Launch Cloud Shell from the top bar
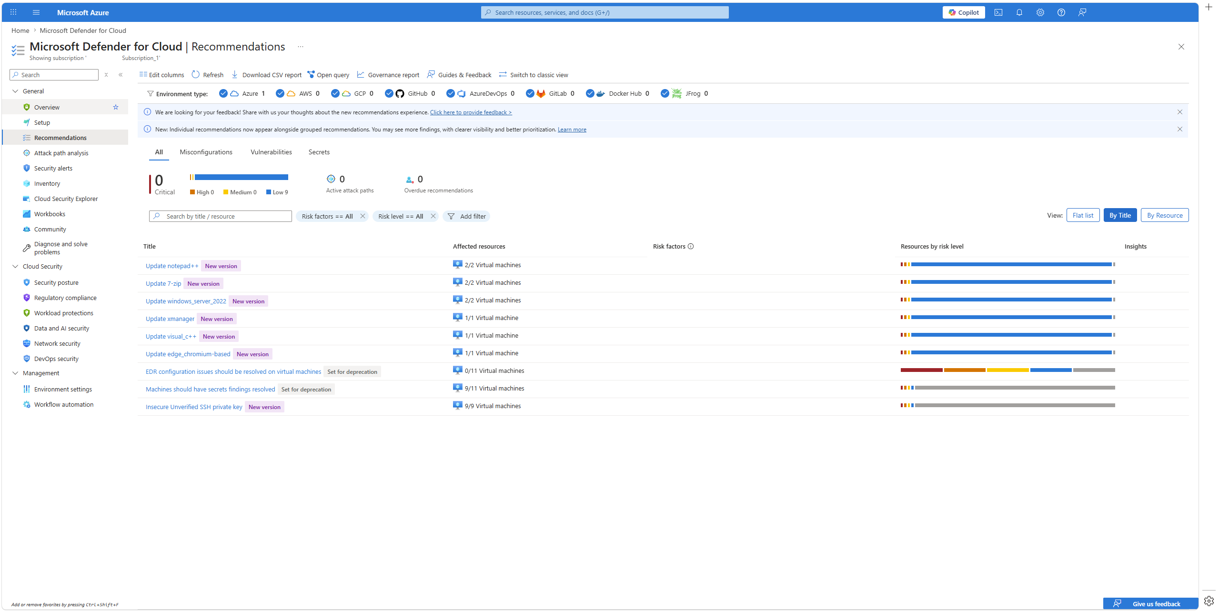This screenshot has width=1219, height=611. click(998, 12)
